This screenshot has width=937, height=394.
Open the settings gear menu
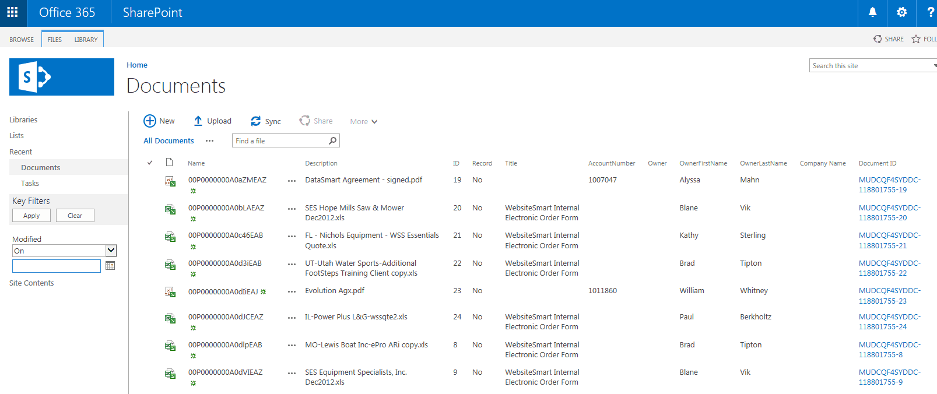point(901,12)
